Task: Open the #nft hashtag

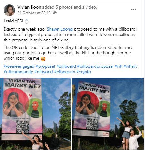Action: coord(118,66)
